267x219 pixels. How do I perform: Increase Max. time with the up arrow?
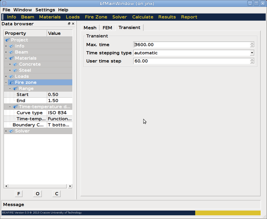tap(252, 43)
